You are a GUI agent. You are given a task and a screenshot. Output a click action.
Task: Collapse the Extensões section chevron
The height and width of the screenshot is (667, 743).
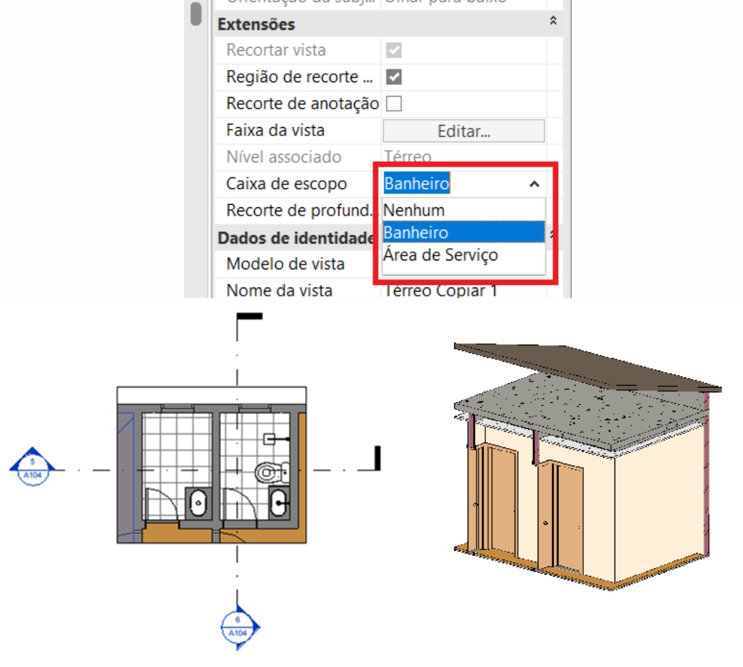coord(553,21)
